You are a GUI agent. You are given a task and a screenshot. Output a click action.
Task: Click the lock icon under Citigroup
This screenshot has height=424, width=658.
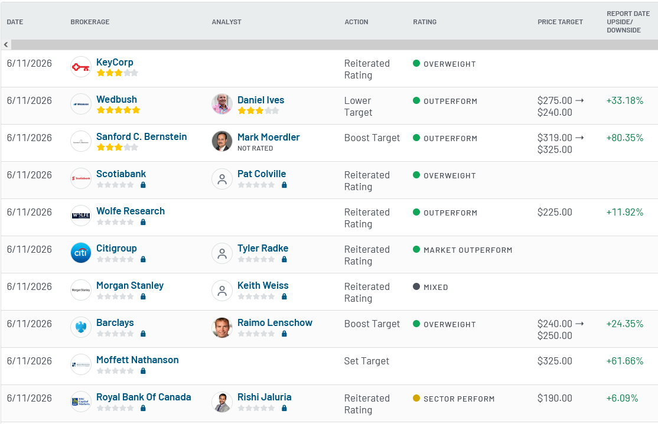(x=143, y=259)
